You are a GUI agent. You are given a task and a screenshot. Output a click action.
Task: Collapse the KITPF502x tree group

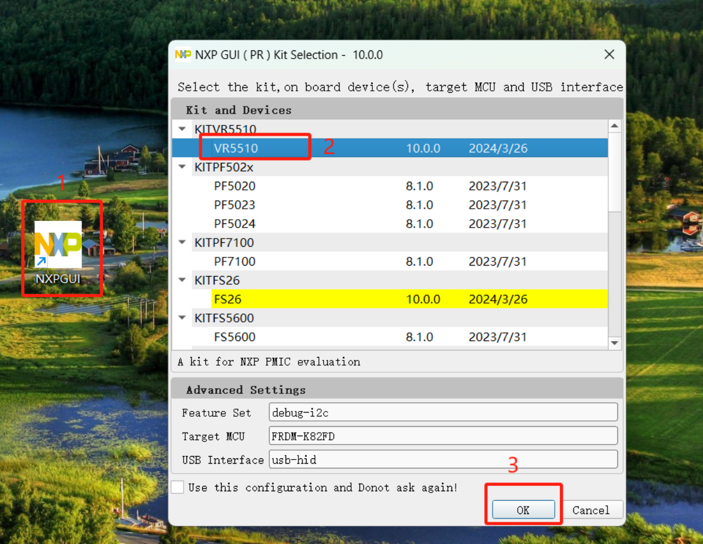coord(182,167)
